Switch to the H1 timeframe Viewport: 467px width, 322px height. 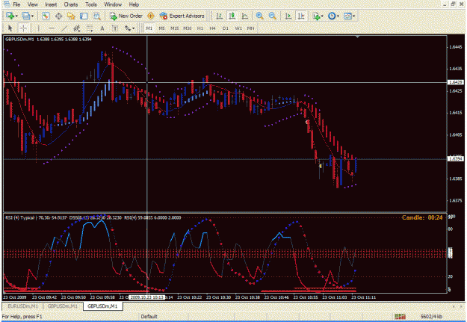(x=200, y=28)
